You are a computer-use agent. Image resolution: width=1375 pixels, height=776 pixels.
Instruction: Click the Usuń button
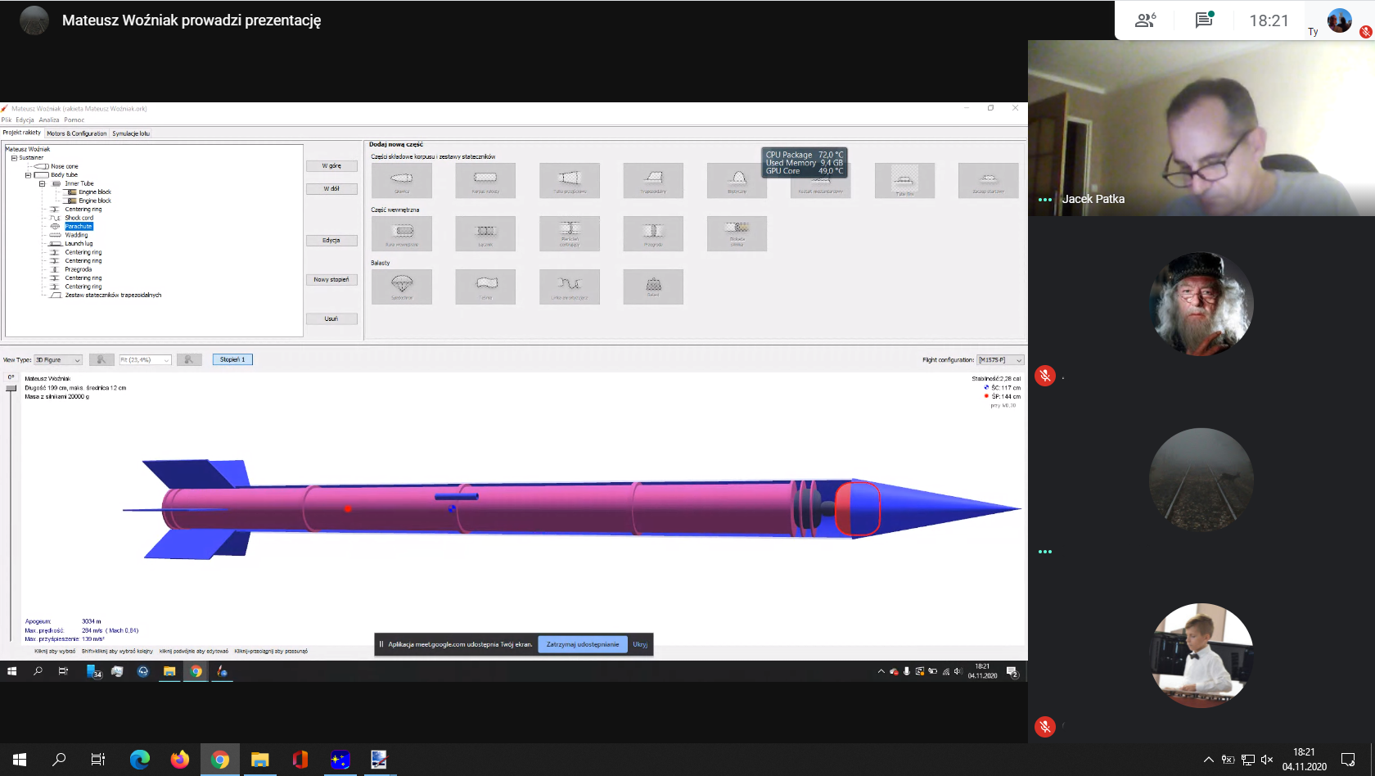pyautogui.click(x=331, y=318)
